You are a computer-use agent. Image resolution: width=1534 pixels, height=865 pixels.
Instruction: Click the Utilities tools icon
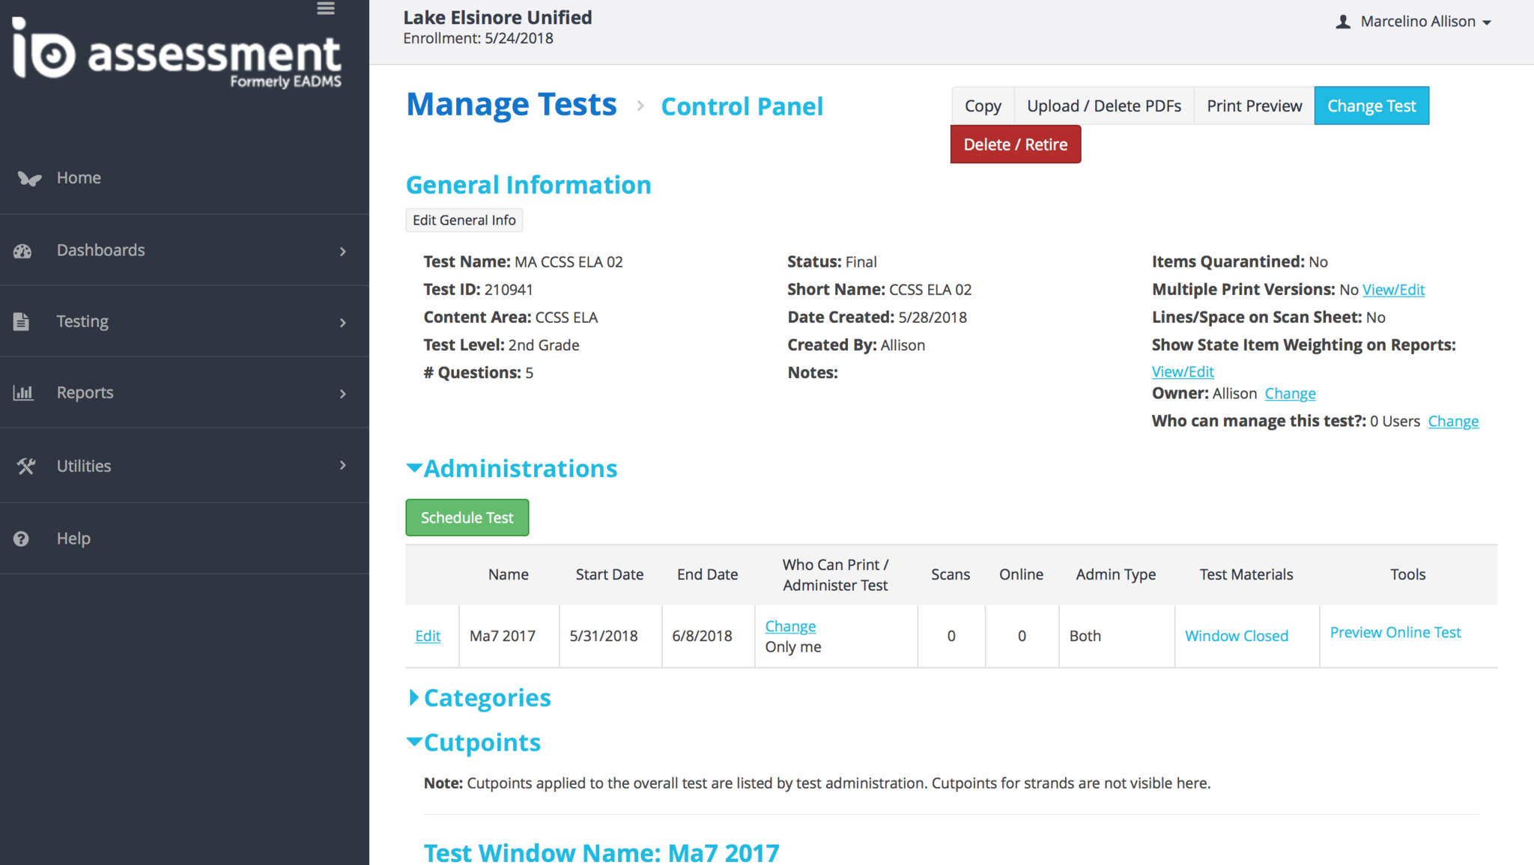coord(25,466)
